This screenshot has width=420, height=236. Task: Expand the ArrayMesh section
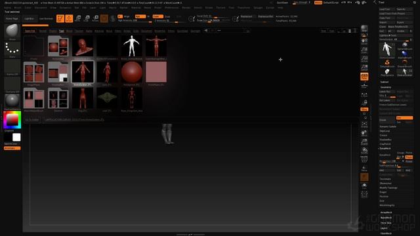(x=387, y=212)
